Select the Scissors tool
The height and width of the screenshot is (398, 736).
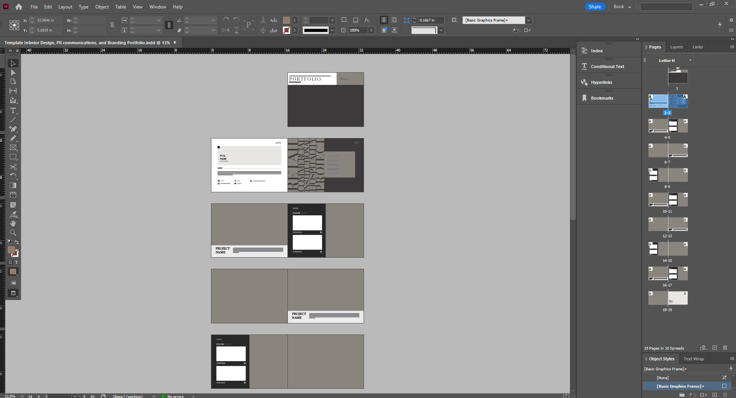[13, 167]
